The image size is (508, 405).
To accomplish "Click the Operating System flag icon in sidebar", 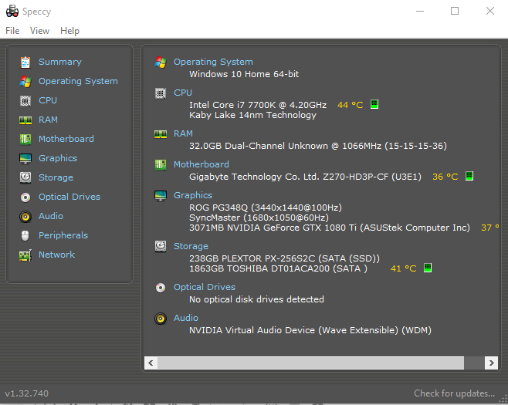I will coord(25,82).
